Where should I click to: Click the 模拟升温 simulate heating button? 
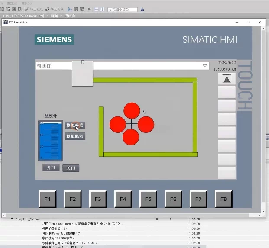pyautogui.click(x=75, y=125)
